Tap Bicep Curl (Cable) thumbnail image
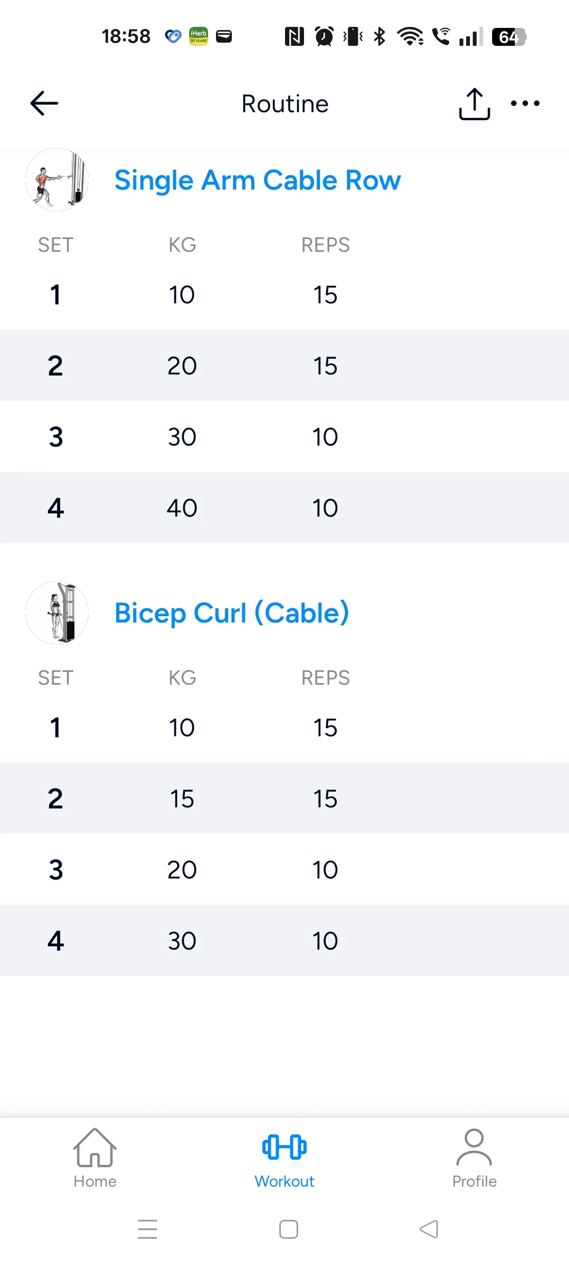The image size is (569, 1264). [57, 613]
